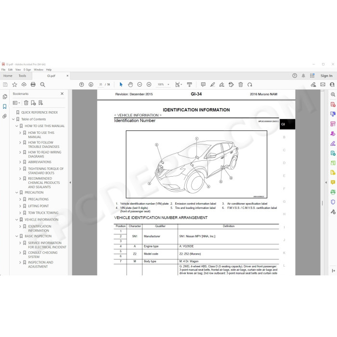
Task: Open IDENTIFICATION INFORMATION bookmark
Action: 40,229
